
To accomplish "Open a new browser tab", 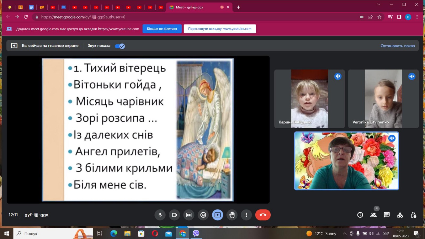I will tap(239, 7).
